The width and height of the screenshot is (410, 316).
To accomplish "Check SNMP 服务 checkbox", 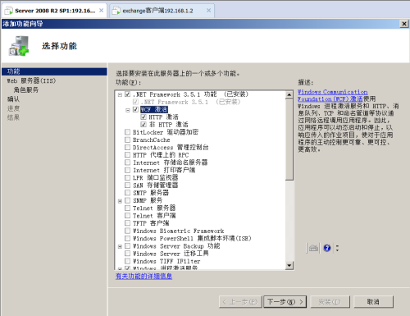I will pyautogui.click(x=127, y=200).
